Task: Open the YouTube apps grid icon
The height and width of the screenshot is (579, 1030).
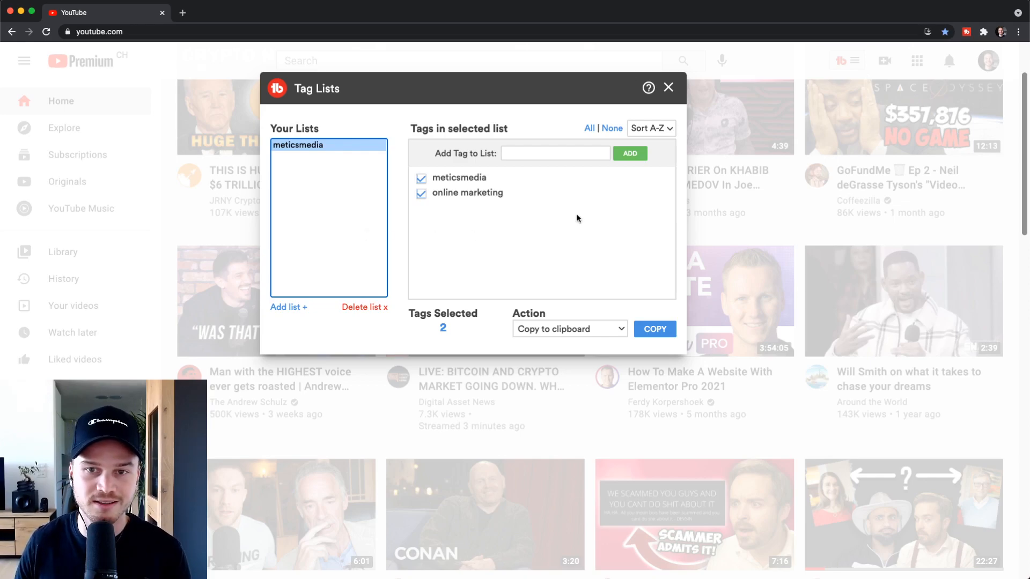Action: click(x=917, y=61)
